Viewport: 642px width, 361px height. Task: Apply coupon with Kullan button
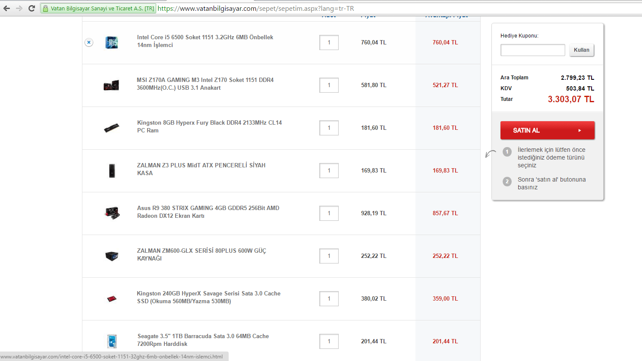[x=582, y=50]
